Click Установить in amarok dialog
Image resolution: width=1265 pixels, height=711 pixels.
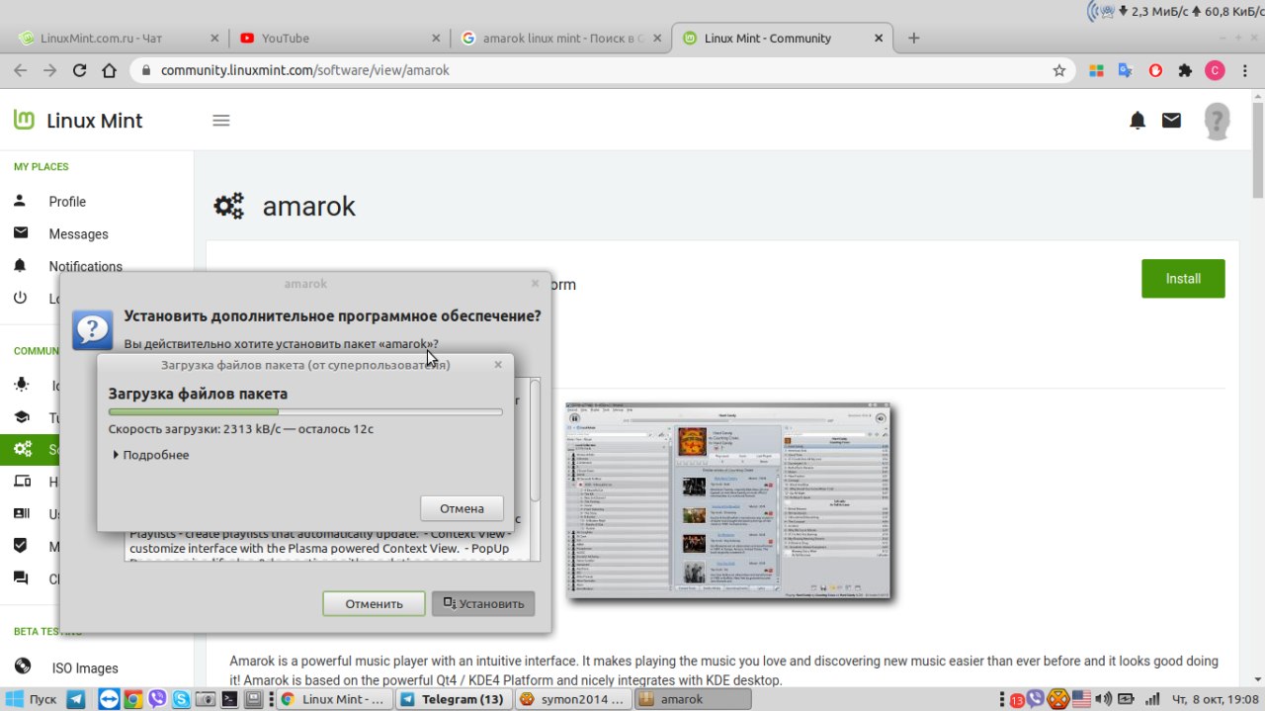(x=483, y=603)
